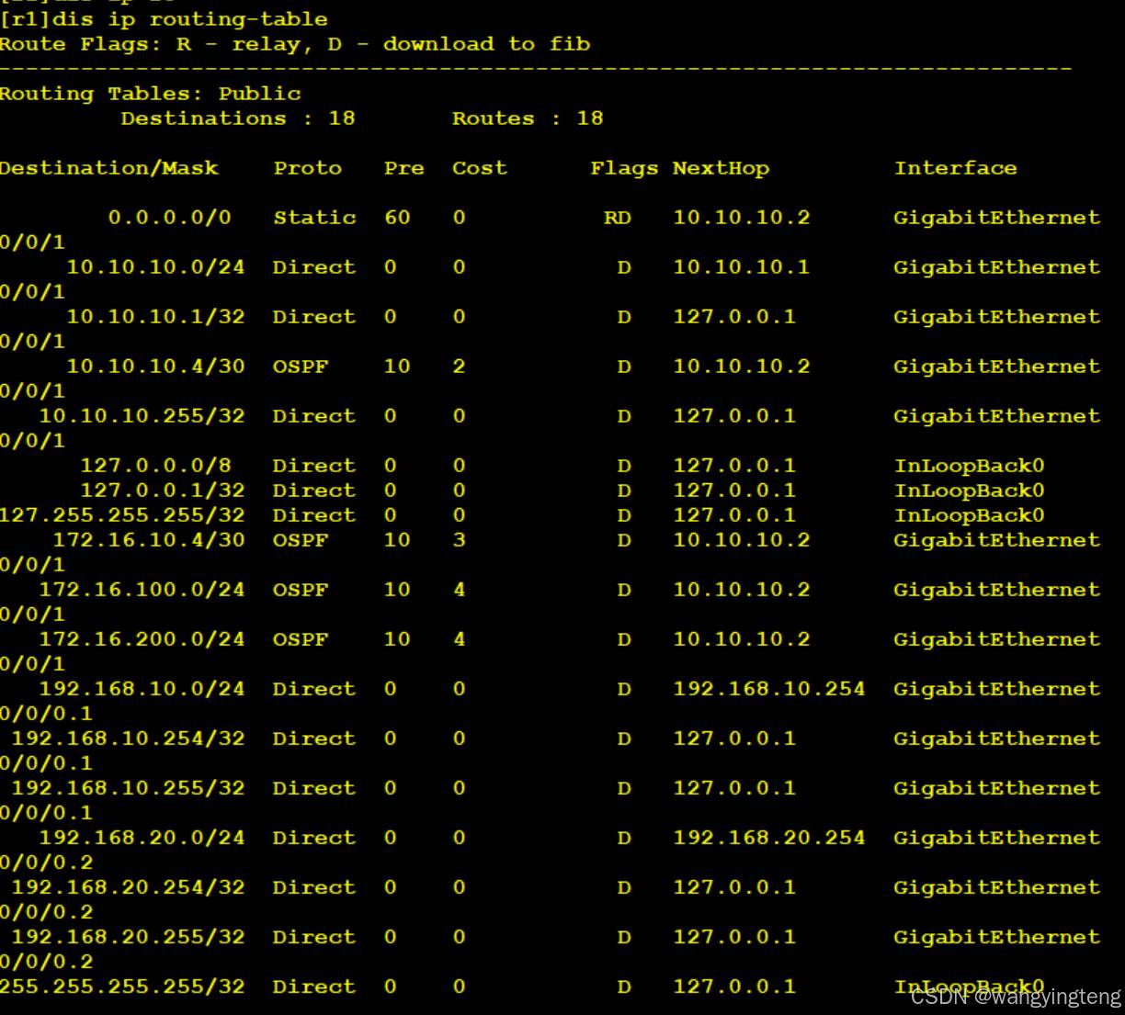Click interface suffix 0/0/0.2 under 192.168.20.255/32
The width and height of the screenshot is (1125, 1015).
[46, 961]
